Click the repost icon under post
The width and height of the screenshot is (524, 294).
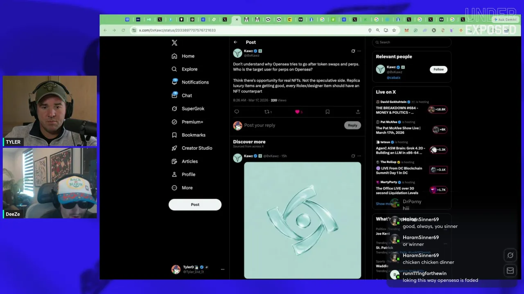(268, 111)
